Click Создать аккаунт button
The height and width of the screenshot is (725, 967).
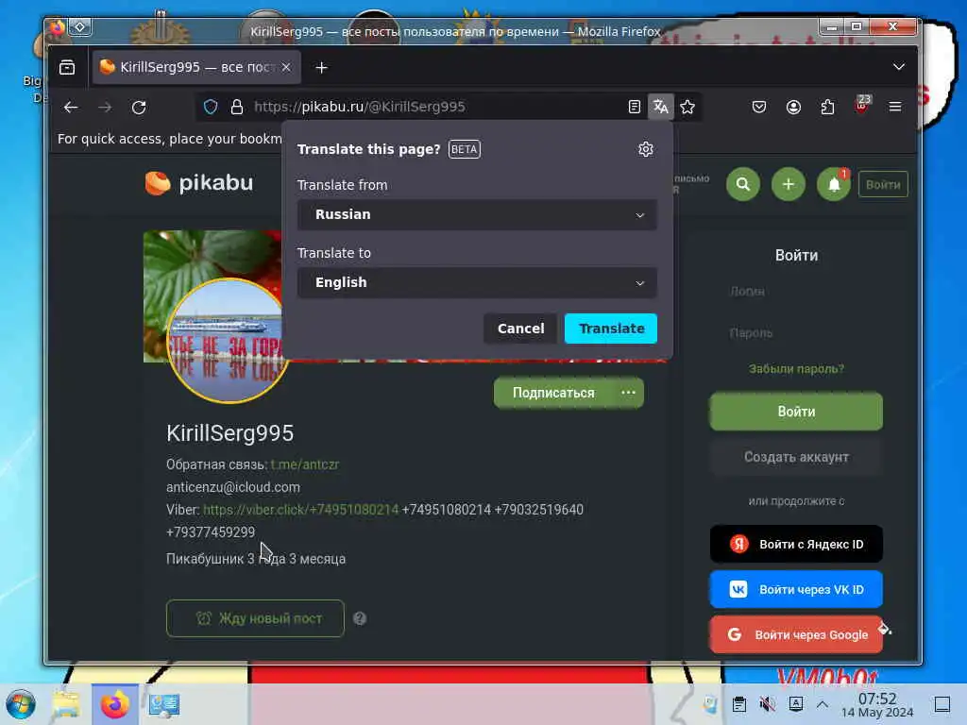coord(796,457)
